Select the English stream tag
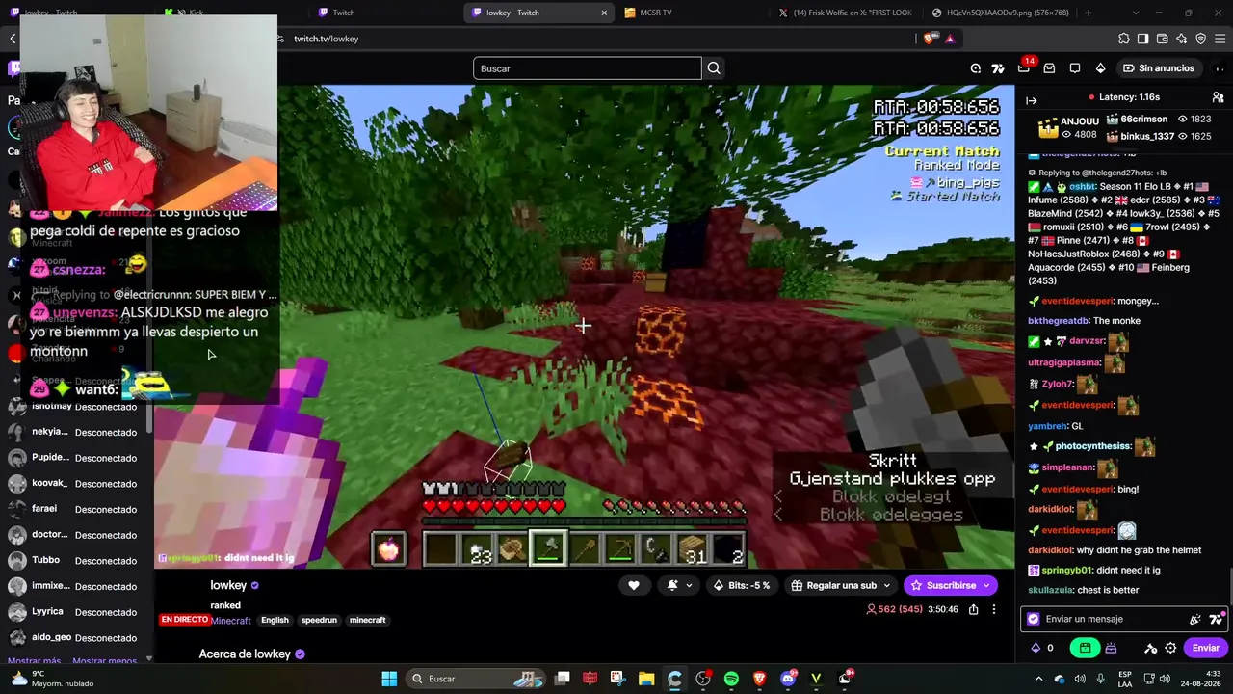This screenshot has height=694, width=1233. (275, 620)
